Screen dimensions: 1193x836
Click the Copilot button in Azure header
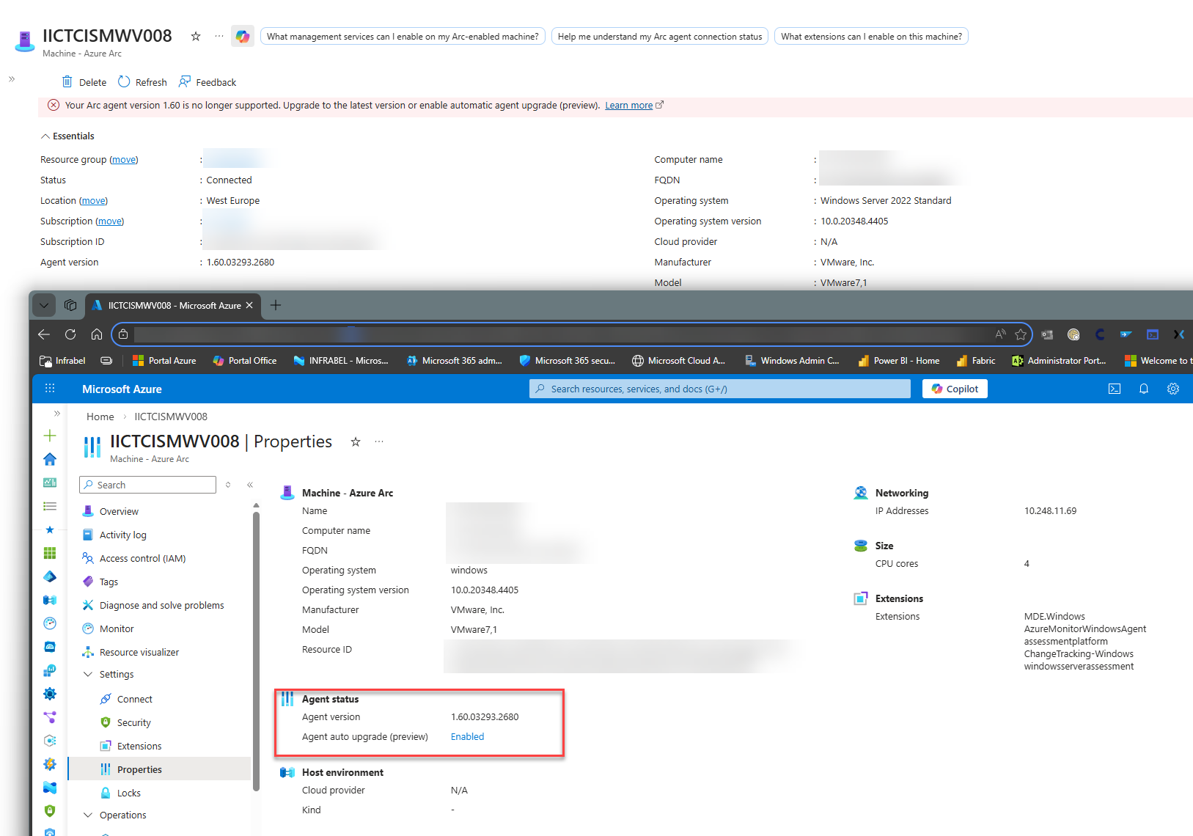(x=955, y=389)
